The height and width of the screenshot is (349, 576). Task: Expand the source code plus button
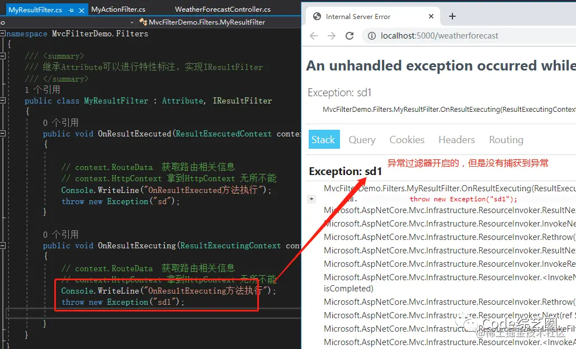pos(311,199)
